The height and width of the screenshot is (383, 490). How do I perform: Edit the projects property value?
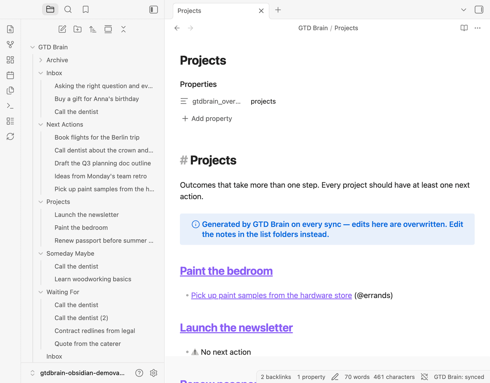tap(263, 102)
